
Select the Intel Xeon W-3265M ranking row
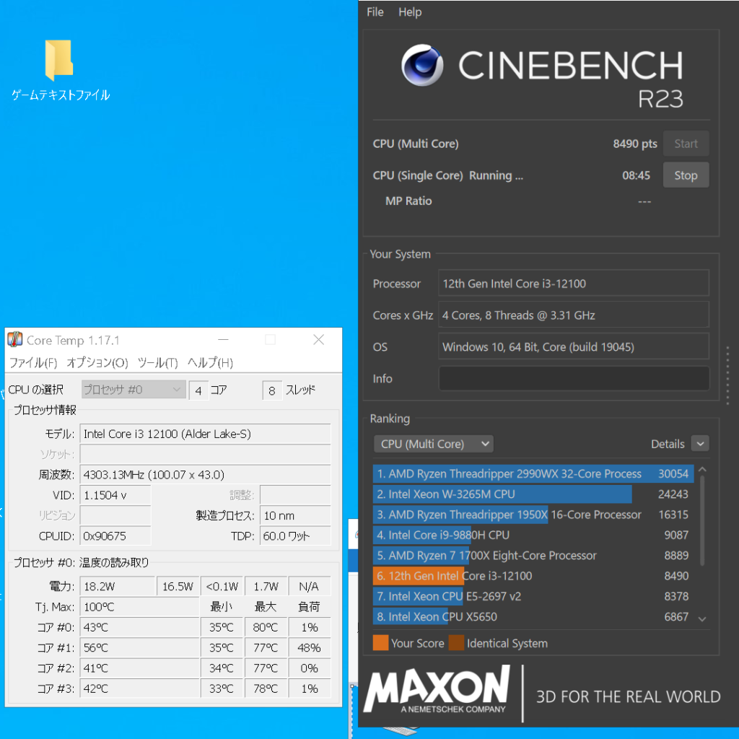pyautogui.click(x=533, y=494)
